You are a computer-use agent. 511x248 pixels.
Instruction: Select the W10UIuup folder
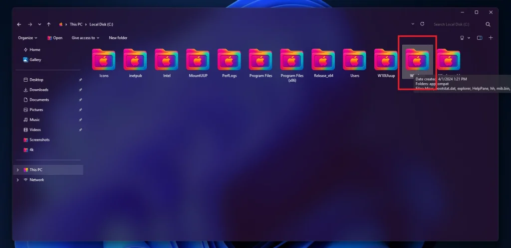pos(386,63)
